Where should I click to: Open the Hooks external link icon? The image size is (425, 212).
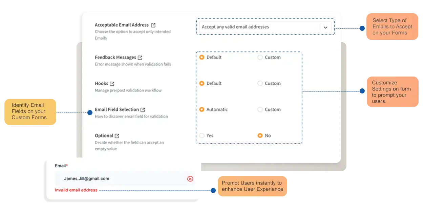click(x=112, y=83)
